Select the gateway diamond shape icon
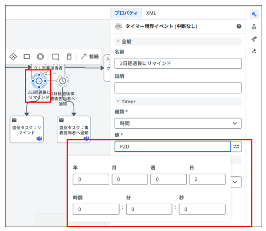 pos(13,57)
